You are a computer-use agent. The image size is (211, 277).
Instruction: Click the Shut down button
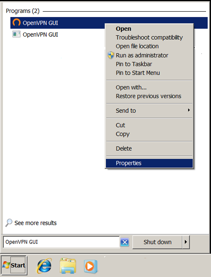157,242
